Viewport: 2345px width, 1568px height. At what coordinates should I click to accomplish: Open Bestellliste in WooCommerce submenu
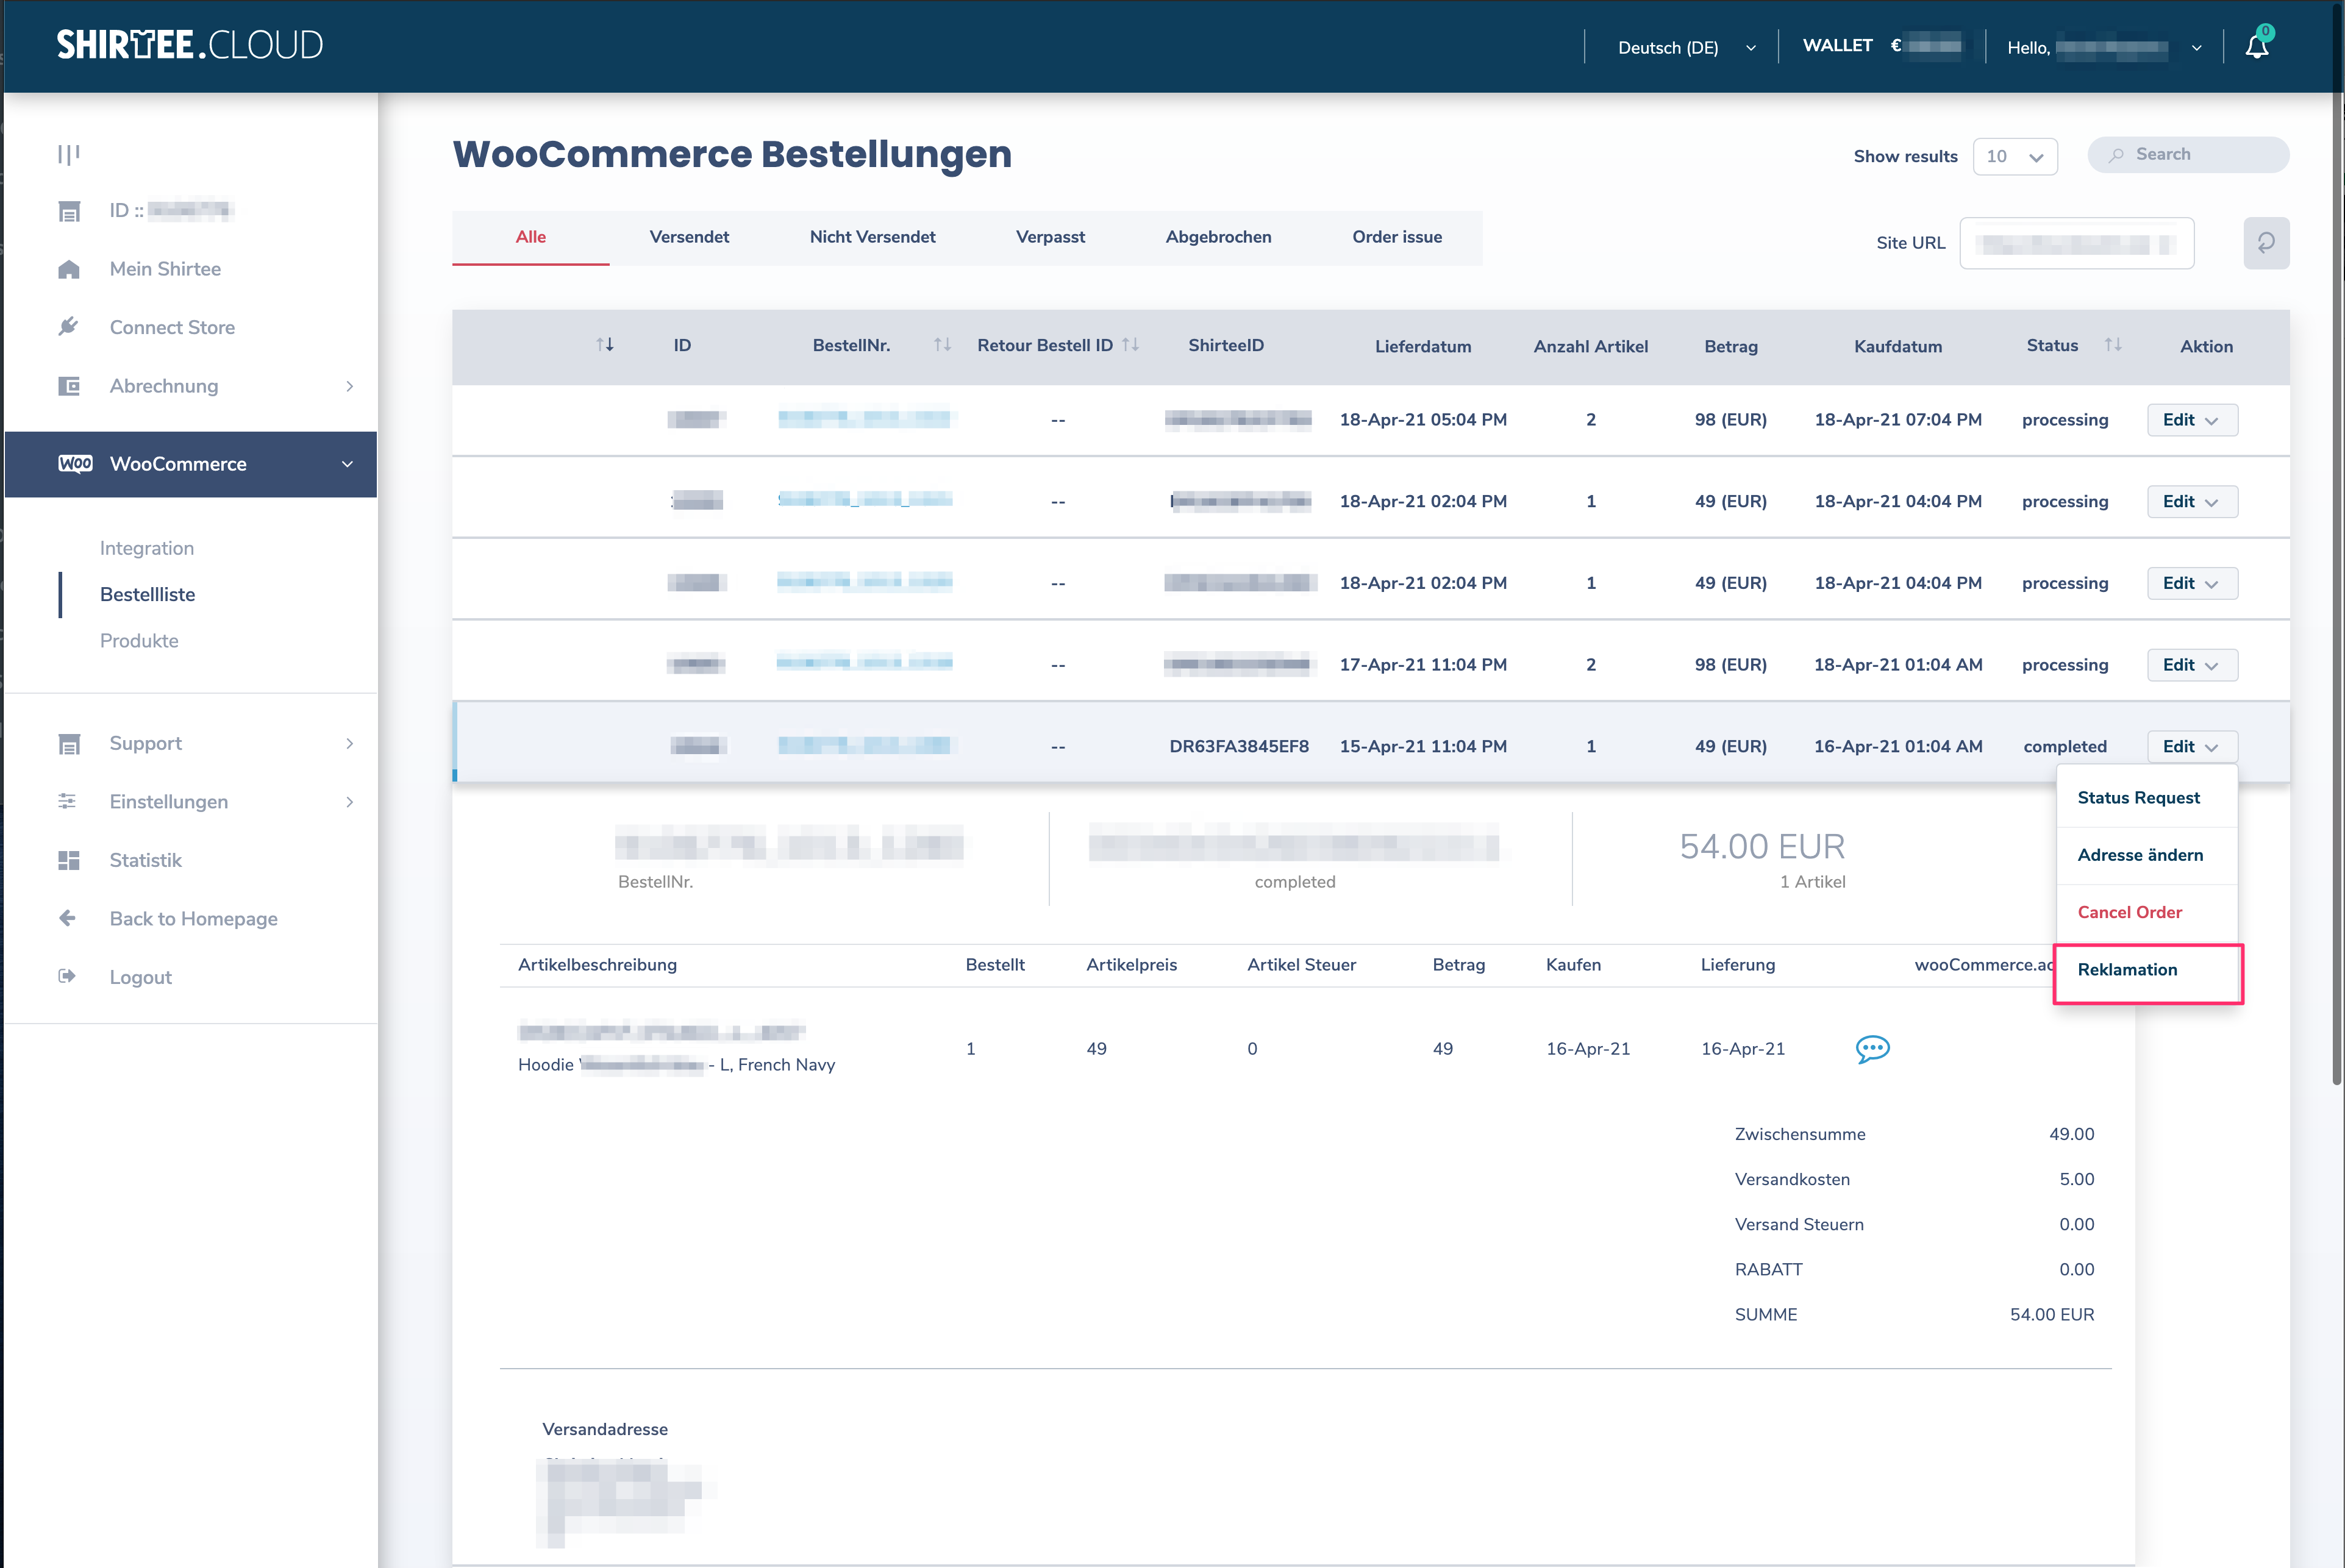(x=148, y=595)
